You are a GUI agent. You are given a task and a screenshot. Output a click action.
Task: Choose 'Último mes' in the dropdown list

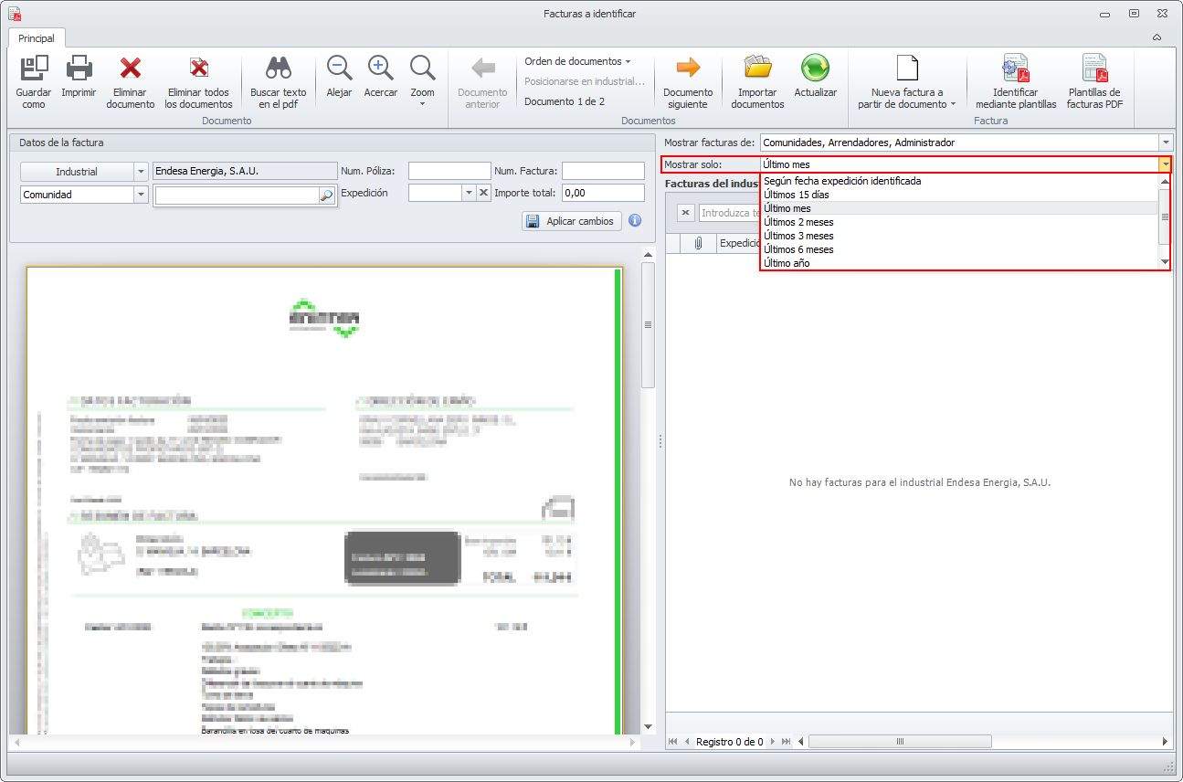(959, 208)
